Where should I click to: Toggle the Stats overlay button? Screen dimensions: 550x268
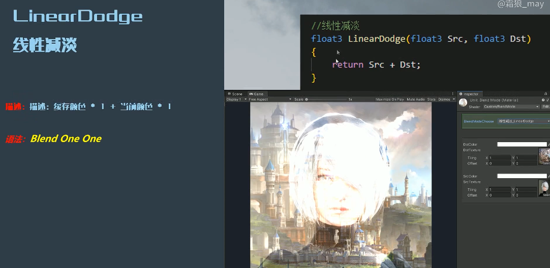pyautogui.click(x=432, y=99)
